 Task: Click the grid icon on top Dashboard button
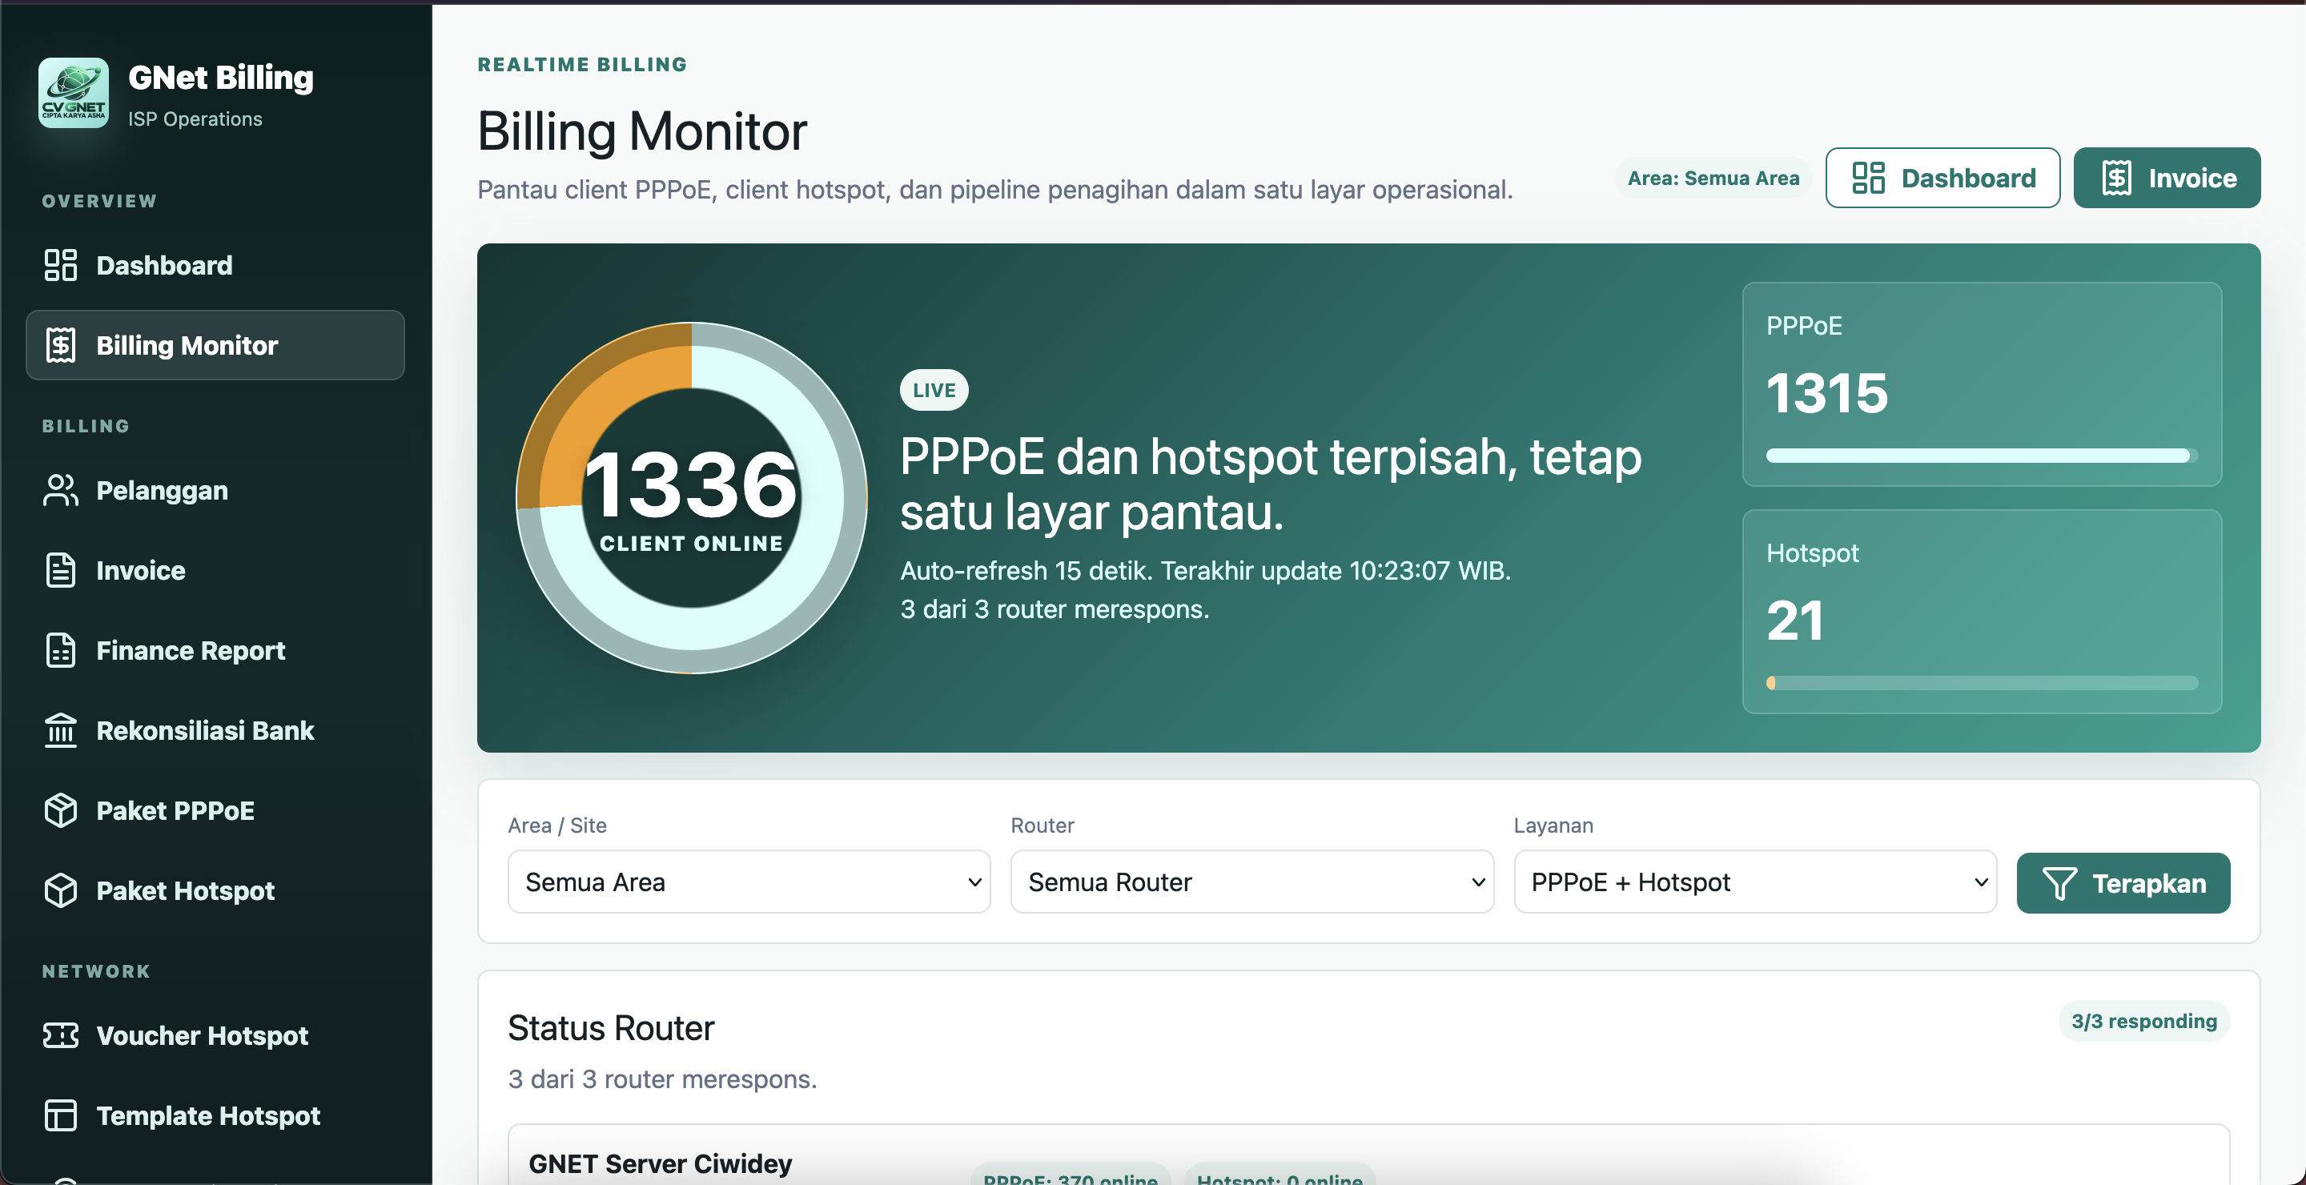[1868, 178]
